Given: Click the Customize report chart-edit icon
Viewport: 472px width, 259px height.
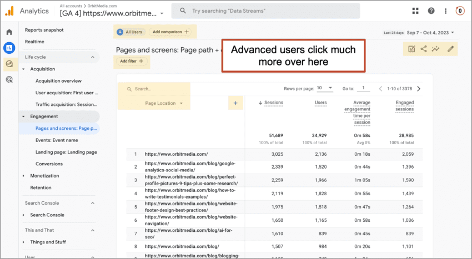Looking at the screenshot, I should (x=411, y=49).
